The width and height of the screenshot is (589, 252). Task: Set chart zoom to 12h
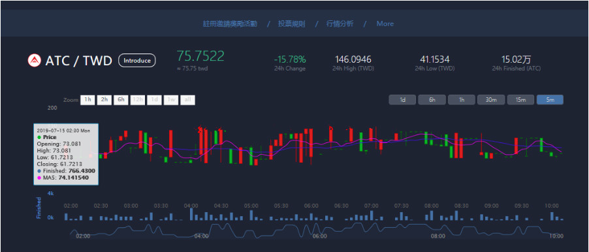pos(138,100)
